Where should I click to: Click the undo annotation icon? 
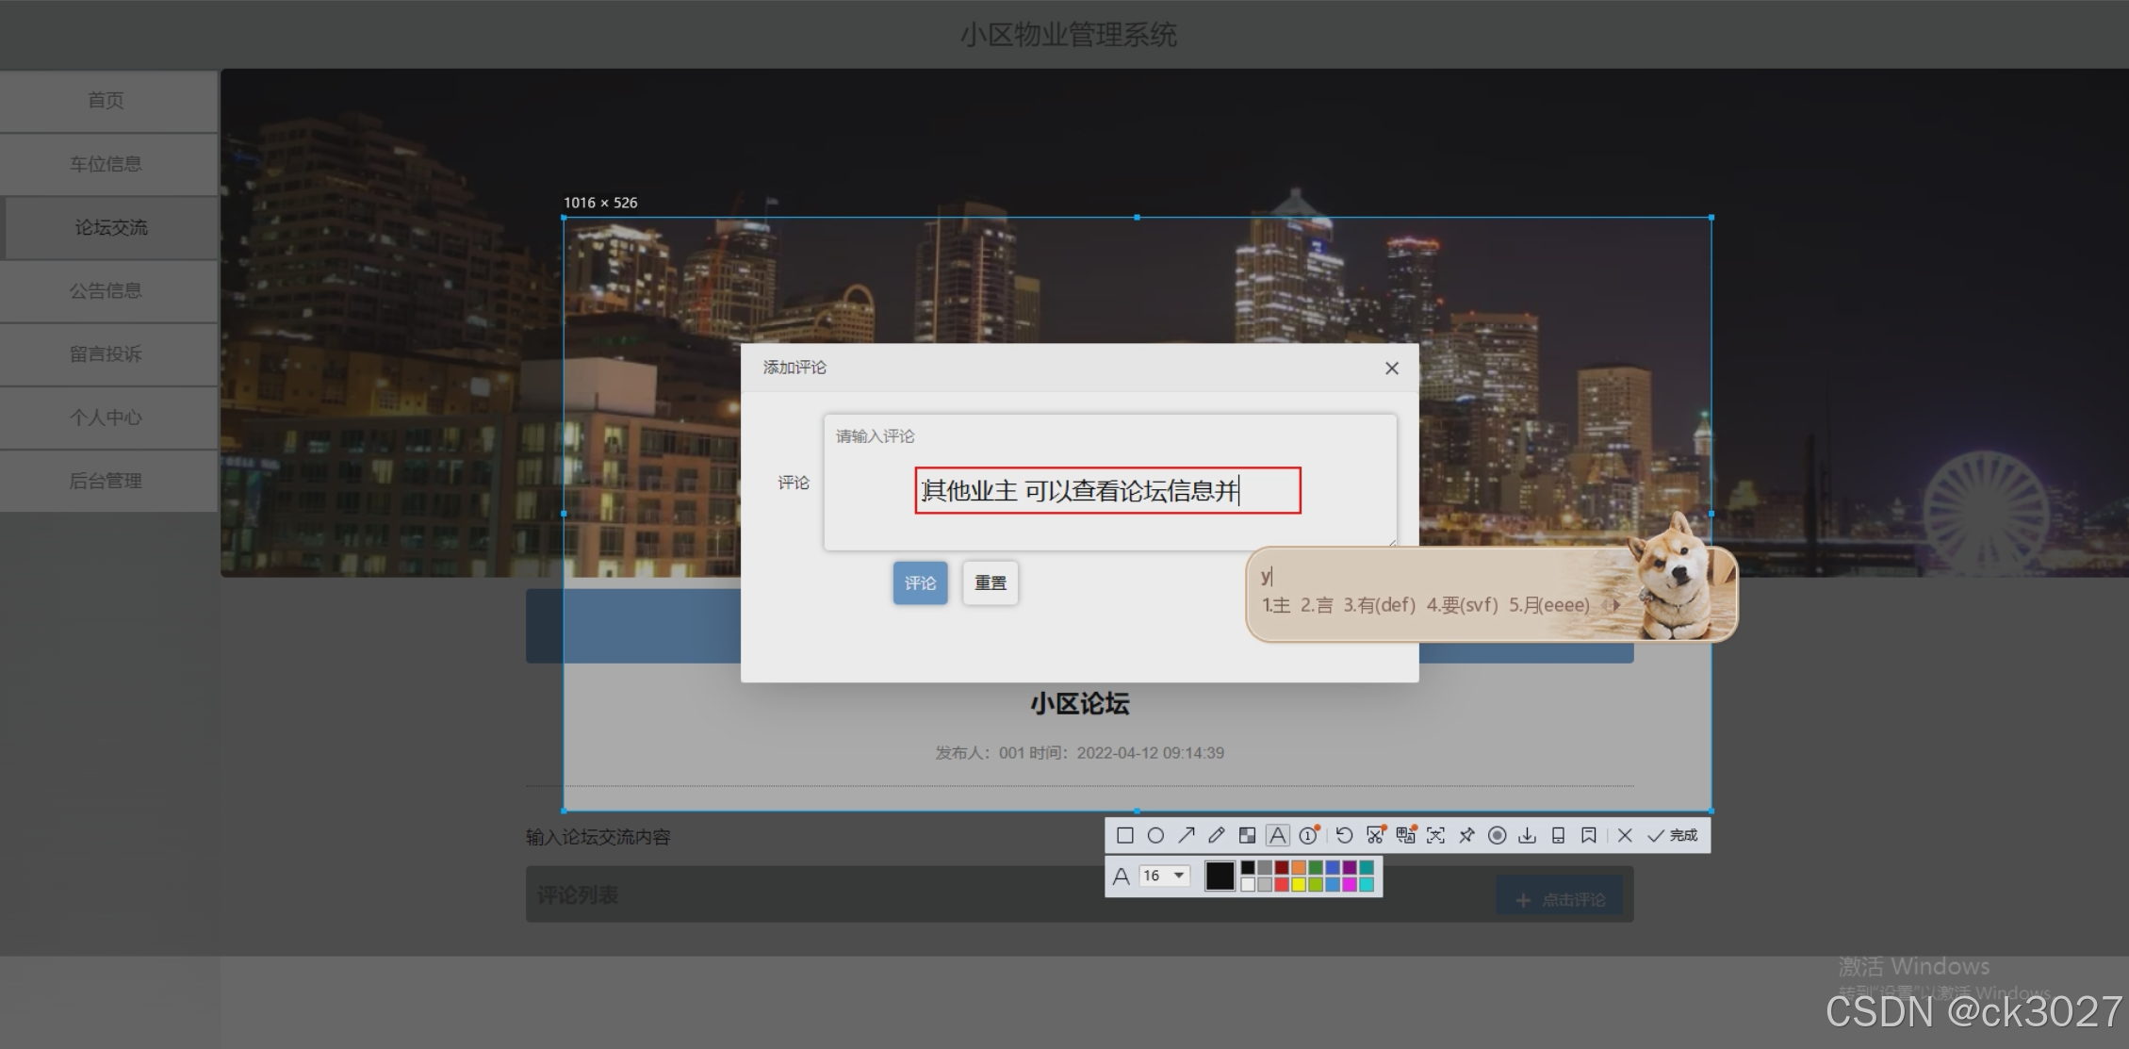tap(1345, 835)
